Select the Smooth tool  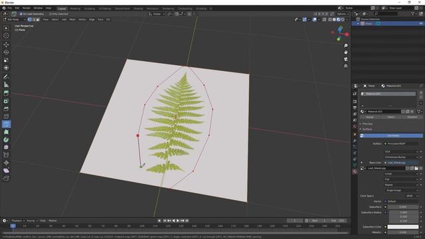(x=6, y=147)
